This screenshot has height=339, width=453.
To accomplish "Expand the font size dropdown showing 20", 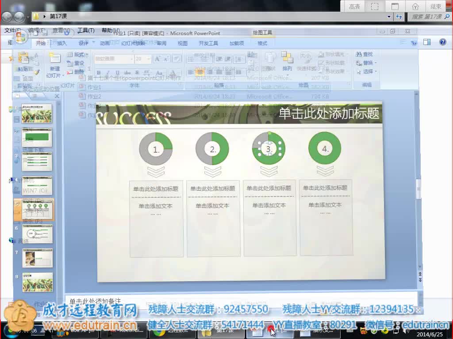I will tap(149, 59).
